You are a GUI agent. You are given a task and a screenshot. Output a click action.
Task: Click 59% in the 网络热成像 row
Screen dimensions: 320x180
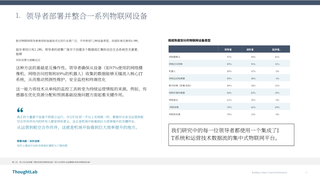[x=229, y=114]
